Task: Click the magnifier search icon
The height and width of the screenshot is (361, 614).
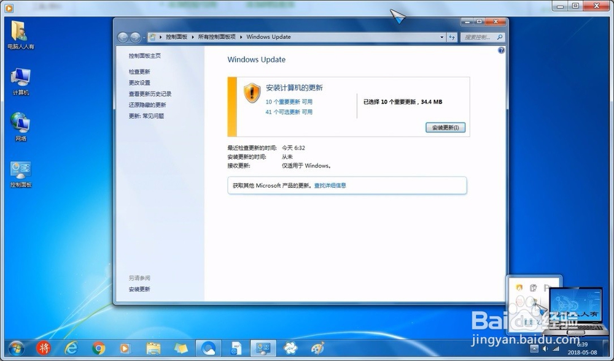Action: pyautogui.click(x=500, y=37)
